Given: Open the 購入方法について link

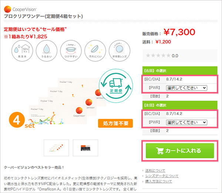Looking at the screenshot, I should click(x=159, y=182).
